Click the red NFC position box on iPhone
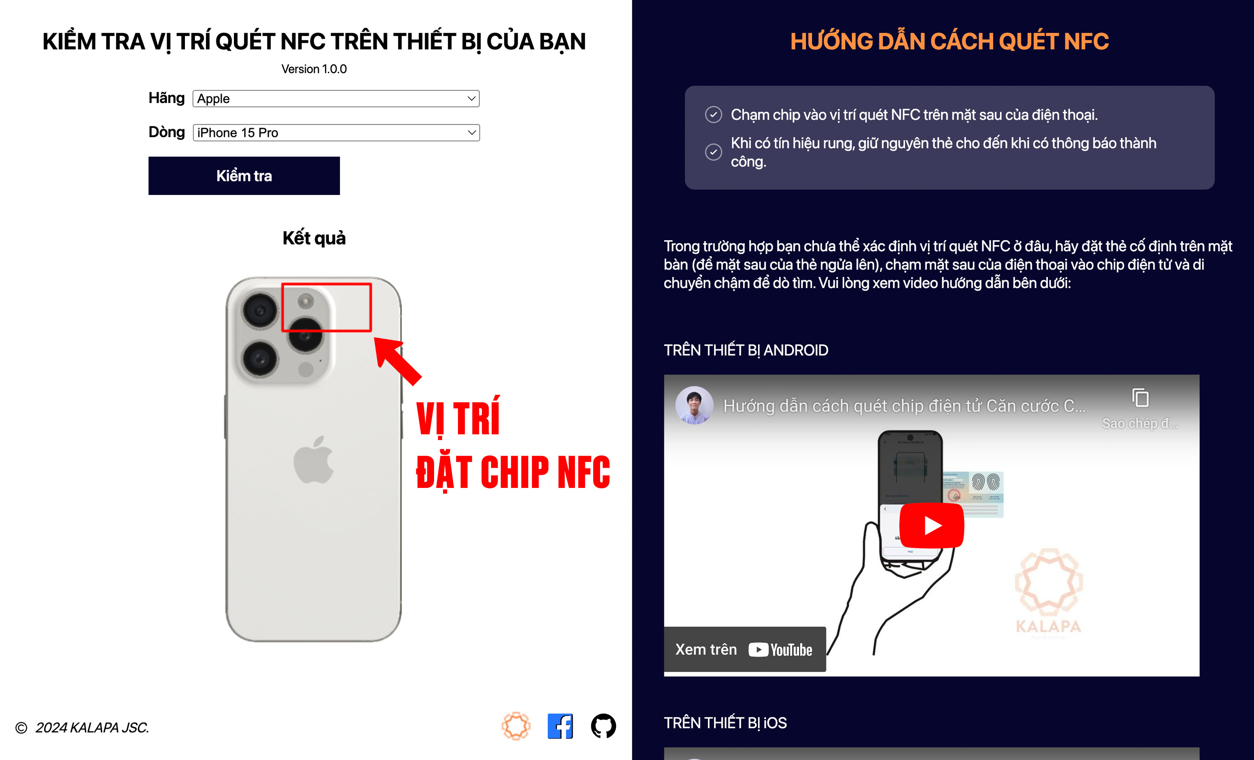 326,307
